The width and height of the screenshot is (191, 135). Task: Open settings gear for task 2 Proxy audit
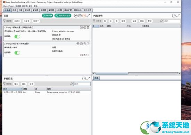[x=81, y=44]
